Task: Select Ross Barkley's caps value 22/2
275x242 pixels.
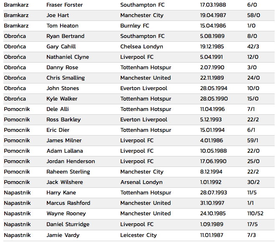Action: [253, 120]
